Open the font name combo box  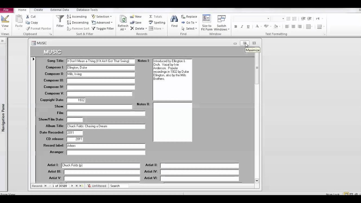coord(268,19)
